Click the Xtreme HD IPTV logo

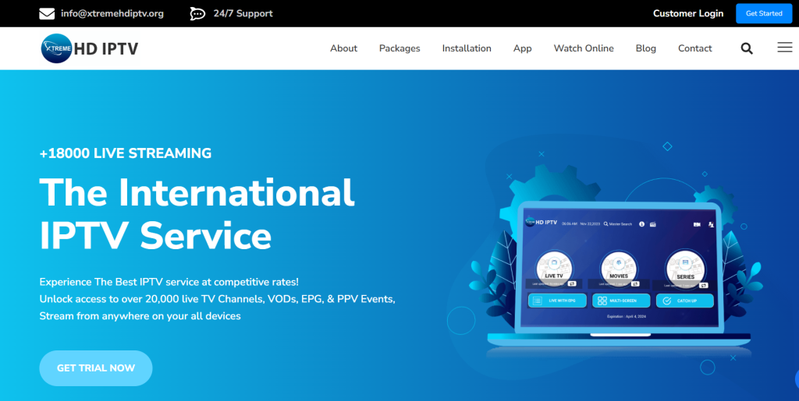pos(90,48)
